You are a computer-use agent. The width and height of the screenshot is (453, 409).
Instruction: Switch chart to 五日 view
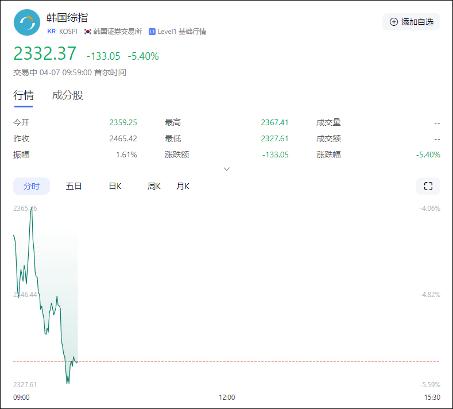pos(73,186)
